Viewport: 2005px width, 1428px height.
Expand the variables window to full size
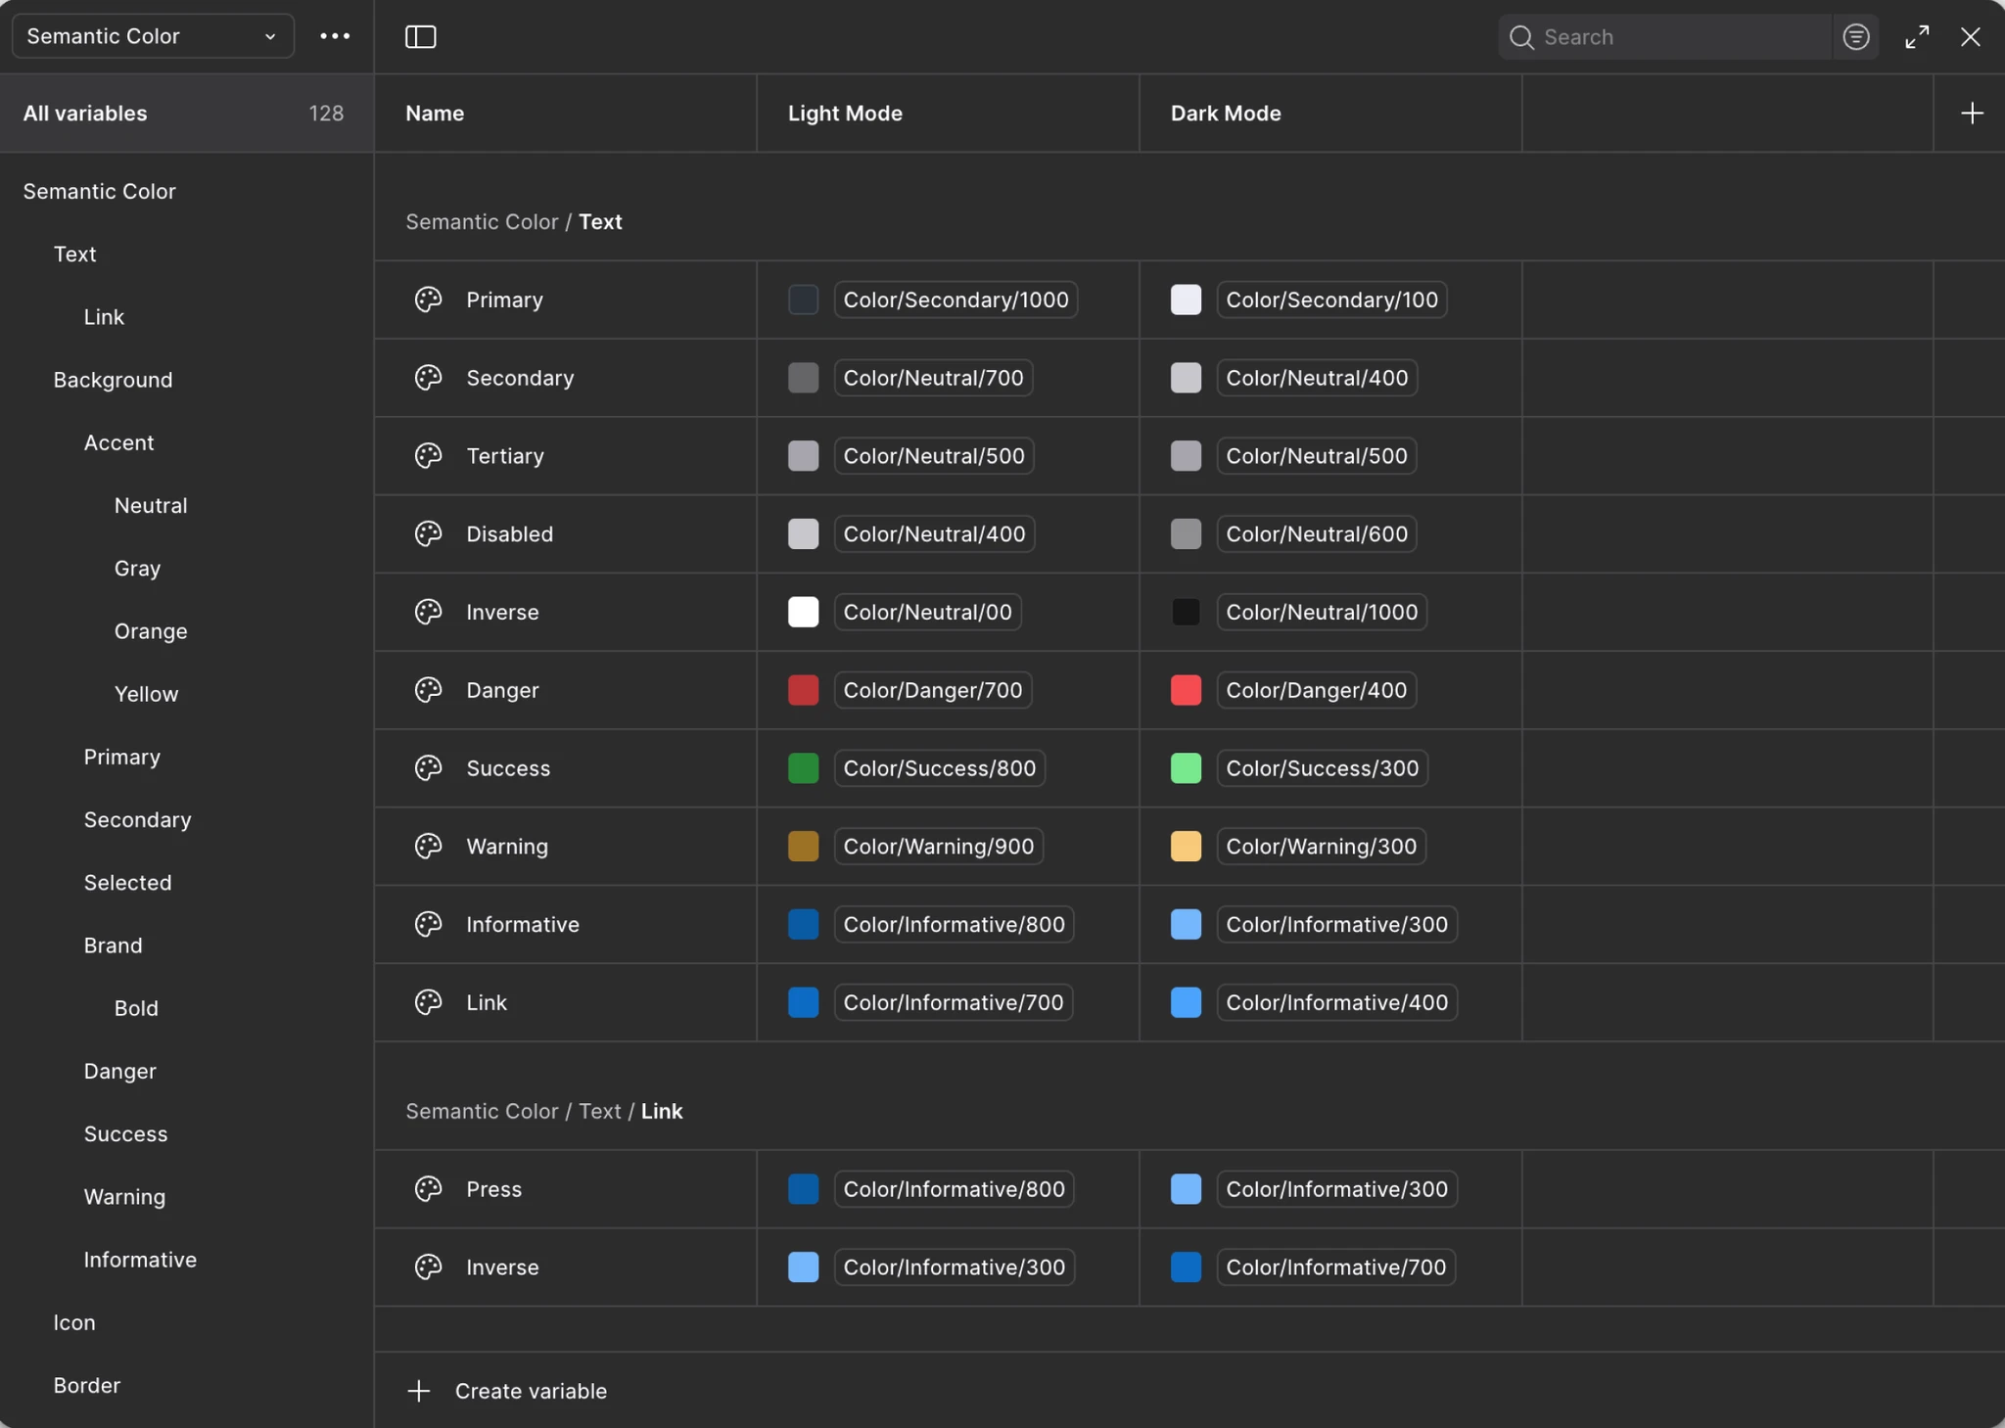tap(1917, 36)
